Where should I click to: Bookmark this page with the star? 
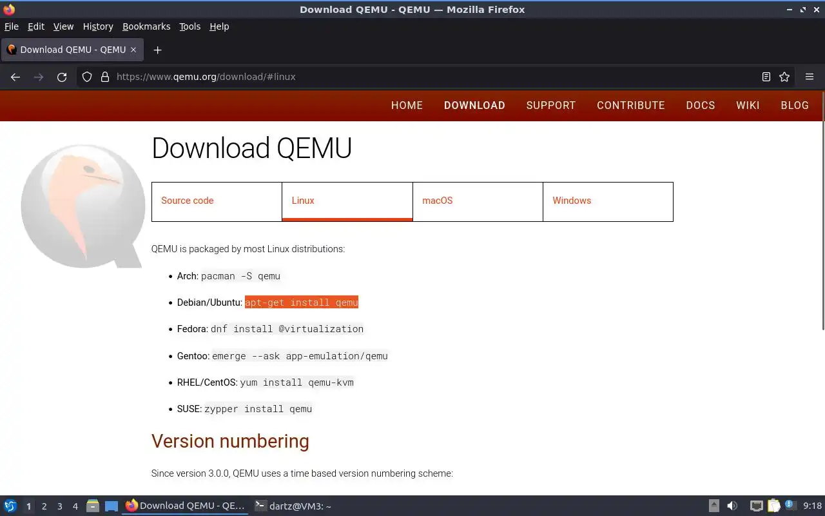tap(784, 77)
